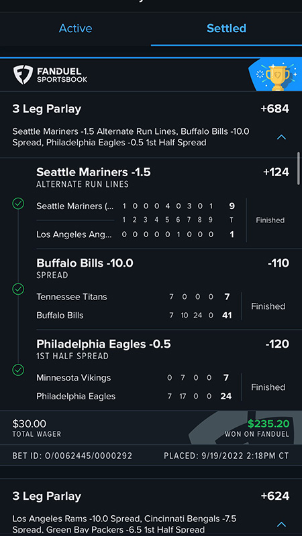The height and width of the screenshot is (536, 302).
Task: Click green checkmark beside Seattle Mariners leg
Action: click(18, 204)
